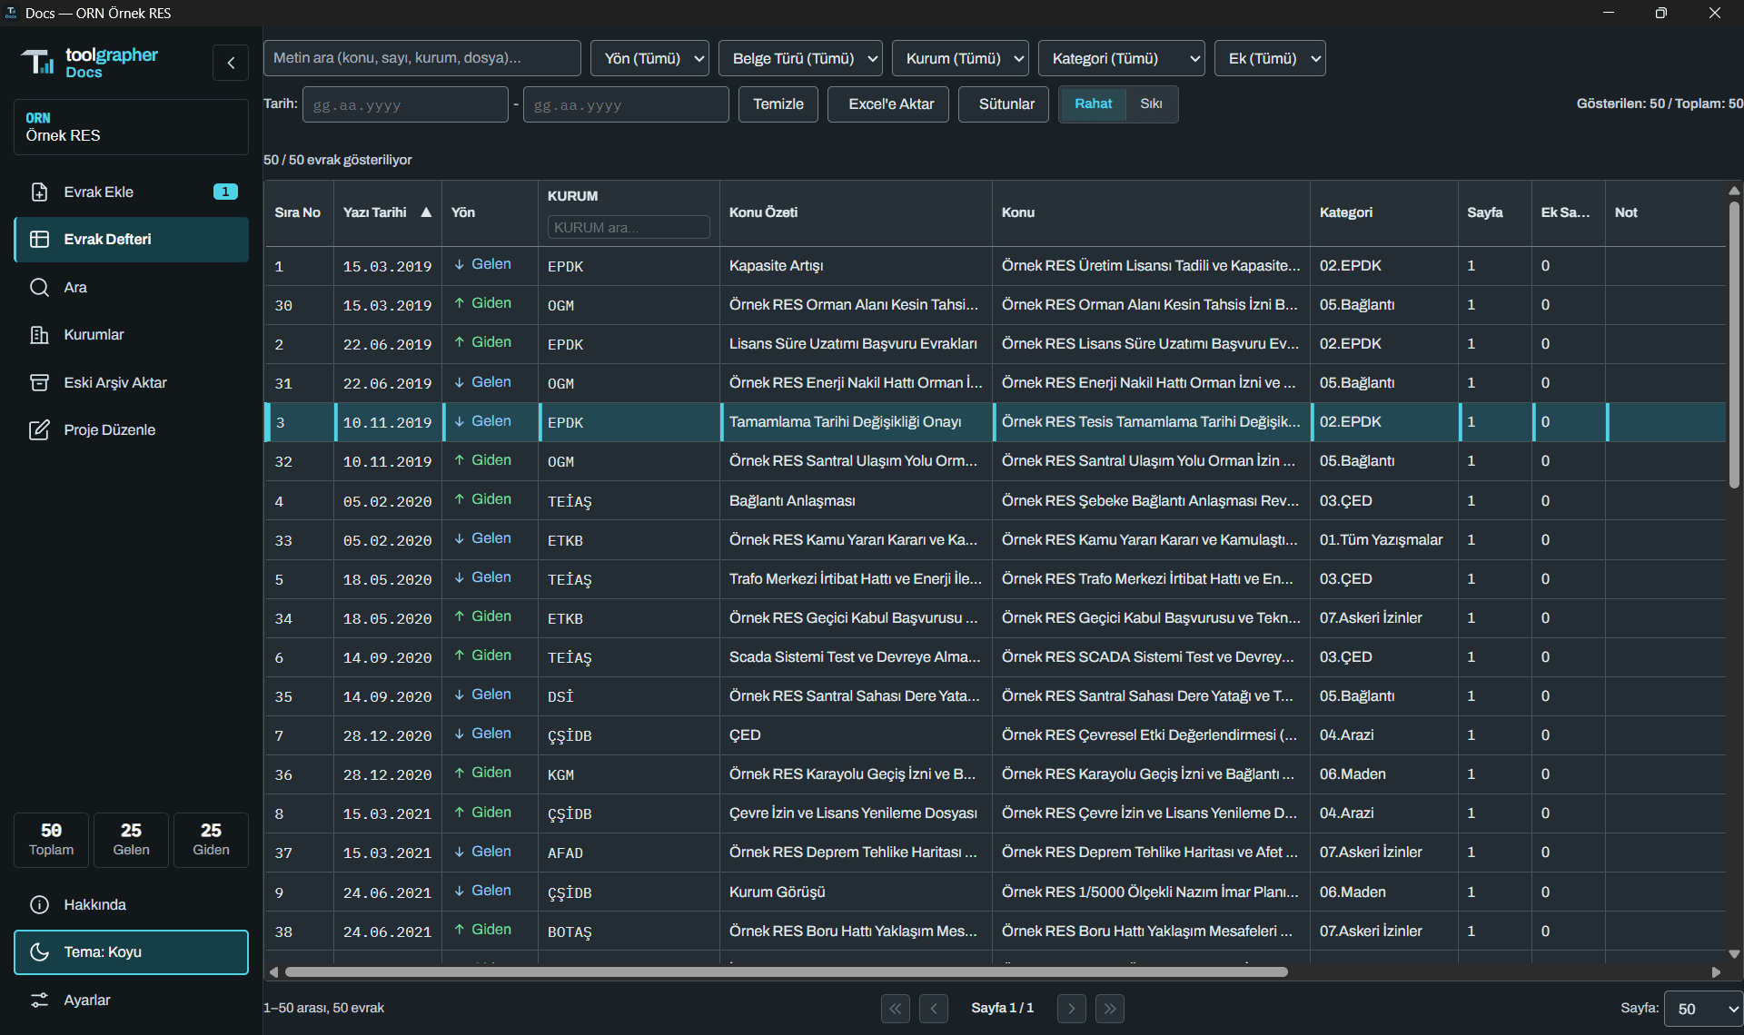1744x1035 pixels.
Task: Go to the first page arrow
Action: (896, 1008)
